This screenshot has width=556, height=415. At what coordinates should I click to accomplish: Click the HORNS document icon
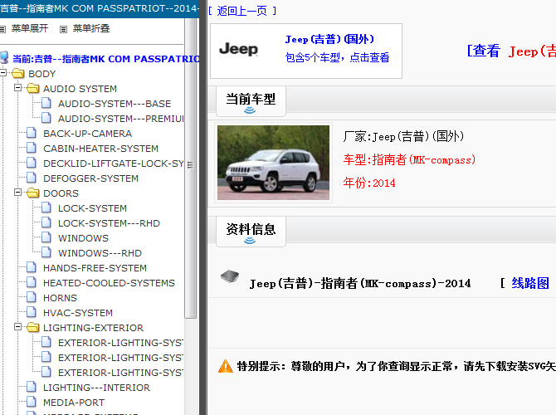tap(32, 297)
